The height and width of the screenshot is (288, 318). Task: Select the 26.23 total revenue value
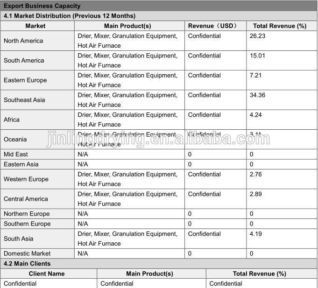(257, 36)
